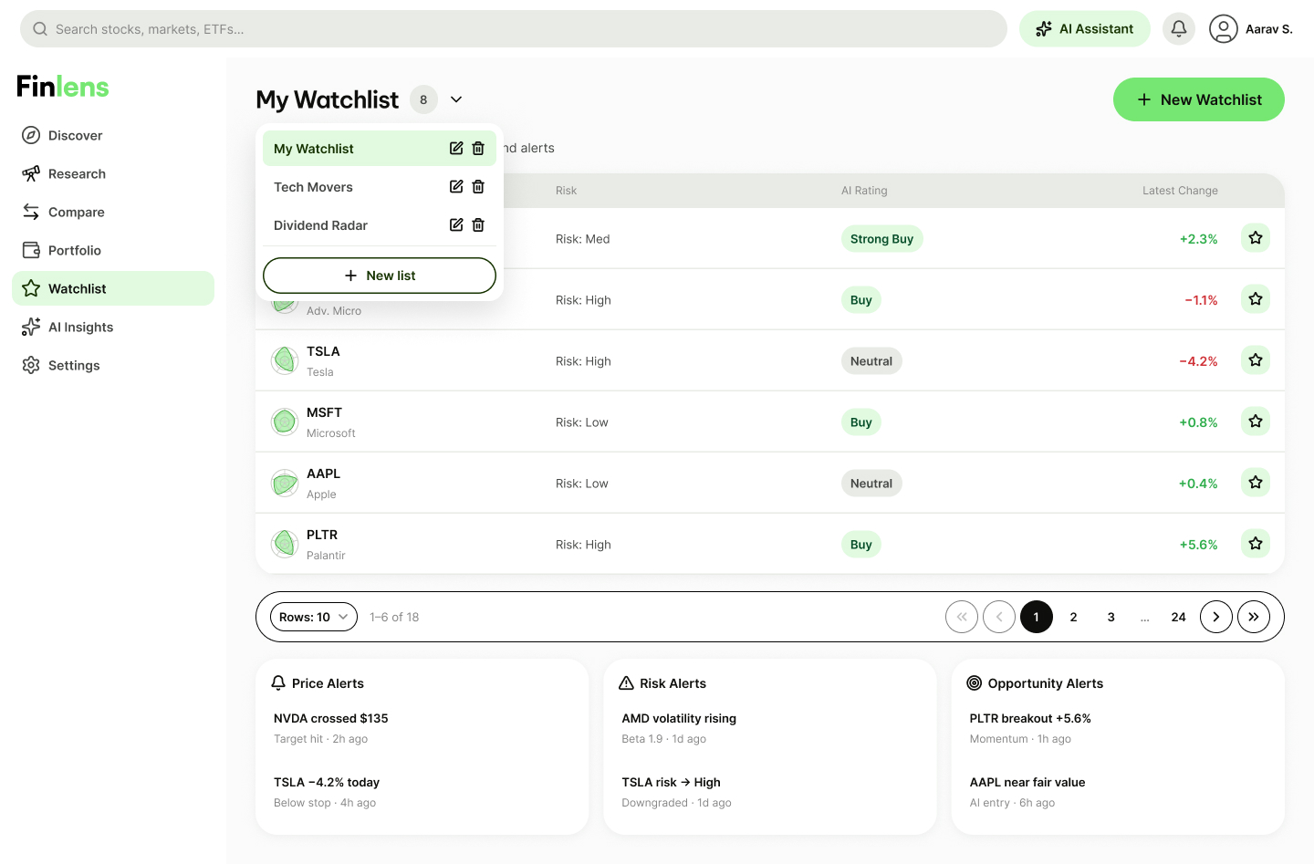
Task: Open Settings in the sidebar
Action: click(113, 365)
